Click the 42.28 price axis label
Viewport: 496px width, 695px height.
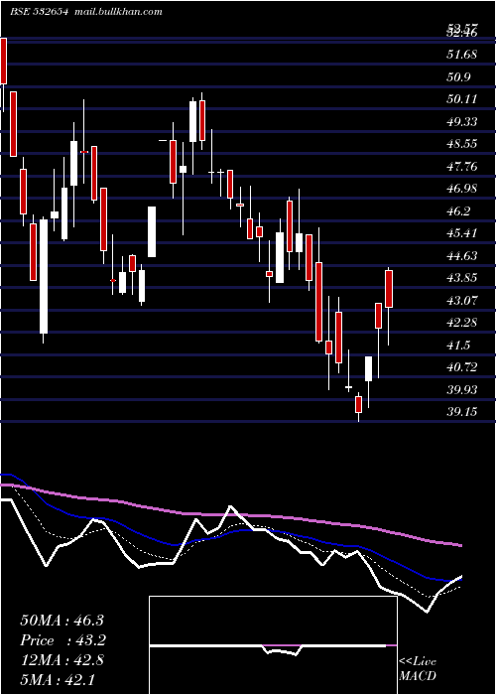(x=462, y=323)
